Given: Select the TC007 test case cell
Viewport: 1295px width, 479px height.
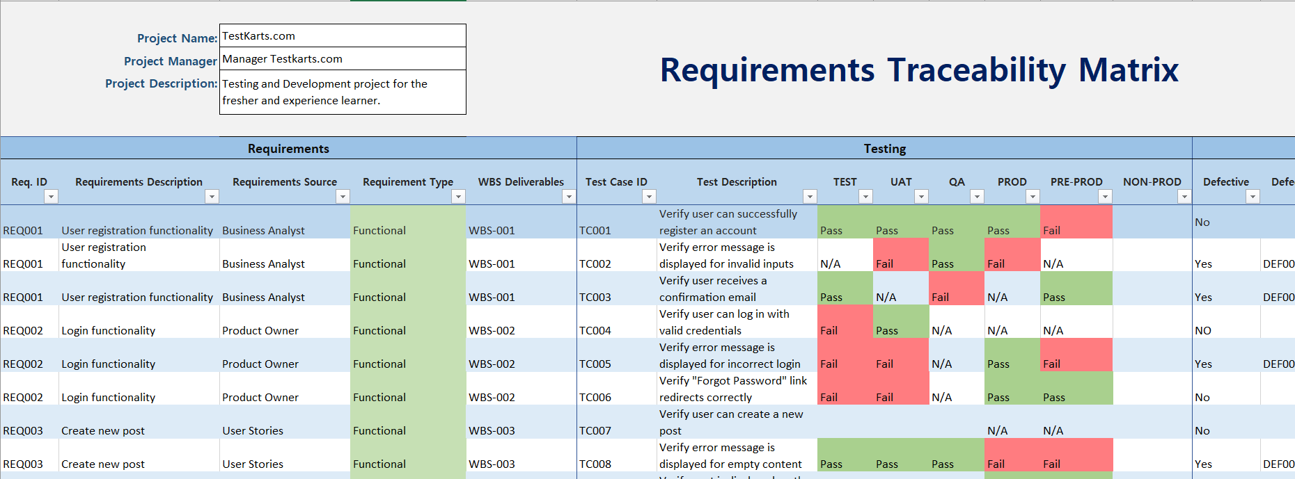Looking at the screenshot, I should click(x=617, y=422).
